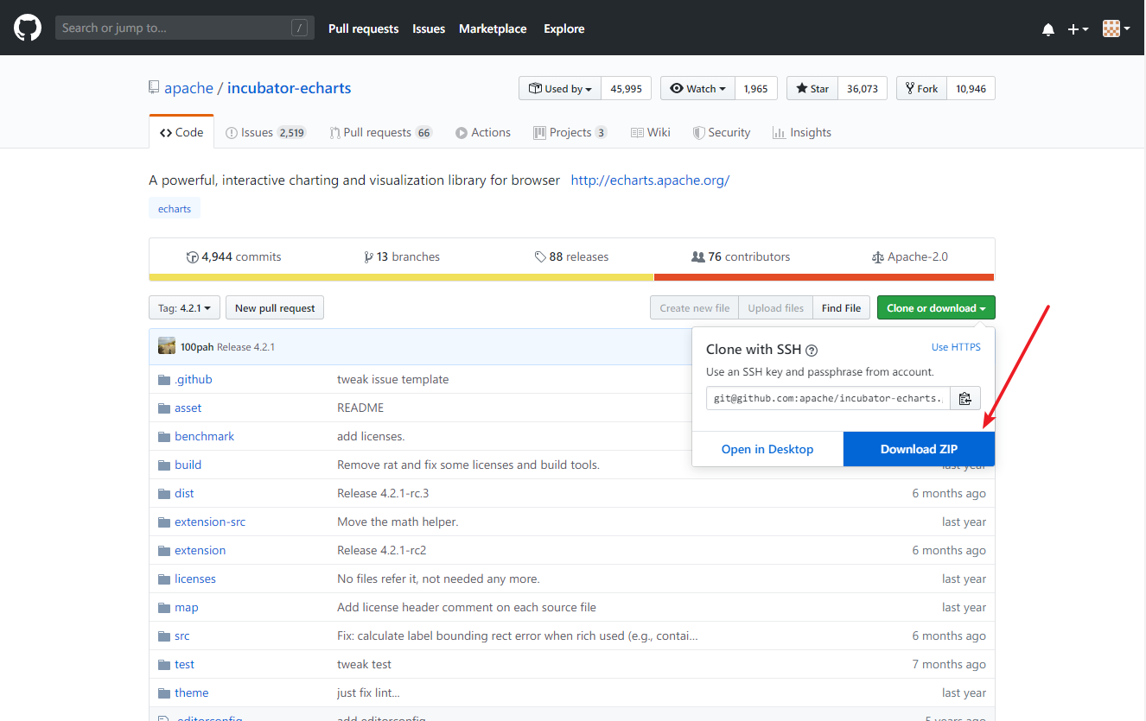Click the repository book icon
The width and height of the screenshot is (1146, 721).
click(154, 87)
